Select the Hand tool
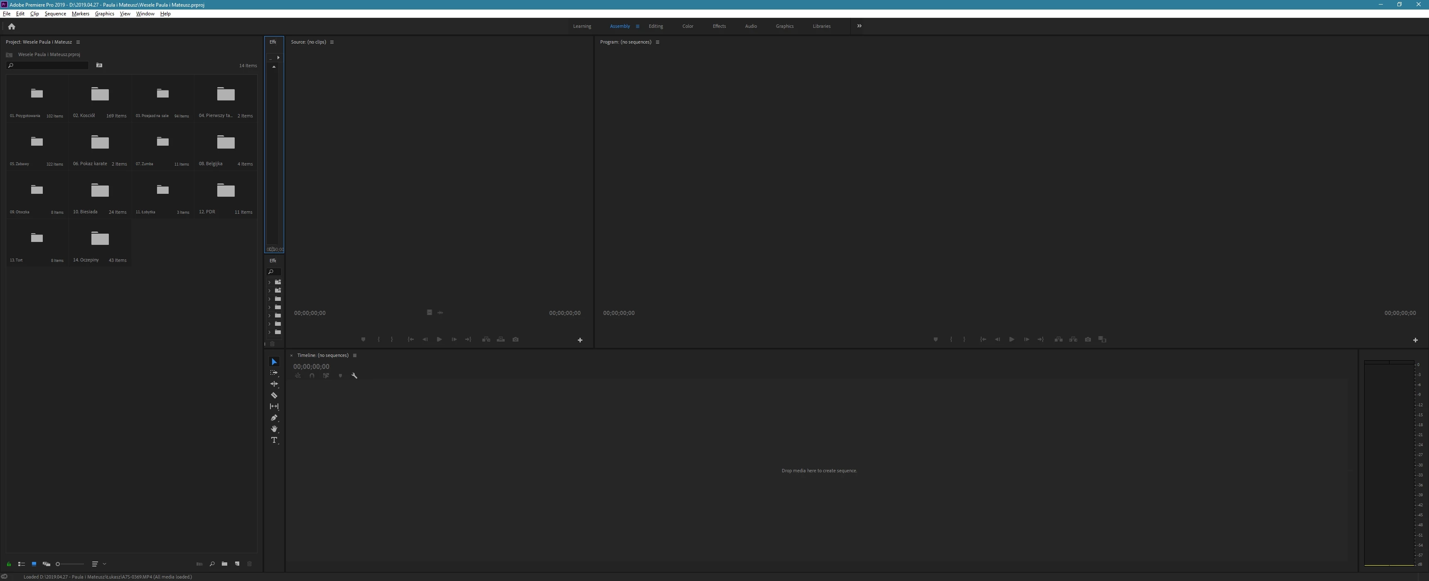The width and height of the screenshot is (1429, 581). [274, 429]
